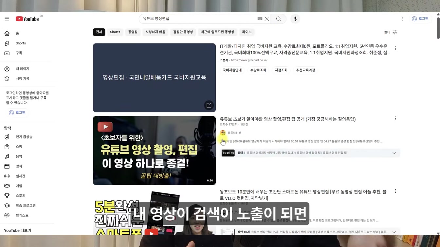
Task: Click the 추천교육과정 ad chip
Action: click(x=305, y=70)
